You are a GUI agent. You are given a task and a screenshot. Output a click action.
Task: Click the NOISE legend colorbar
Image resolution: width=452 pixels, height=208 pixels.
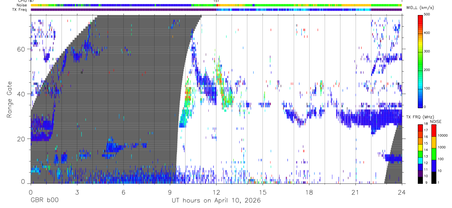(x=434, y=154)
